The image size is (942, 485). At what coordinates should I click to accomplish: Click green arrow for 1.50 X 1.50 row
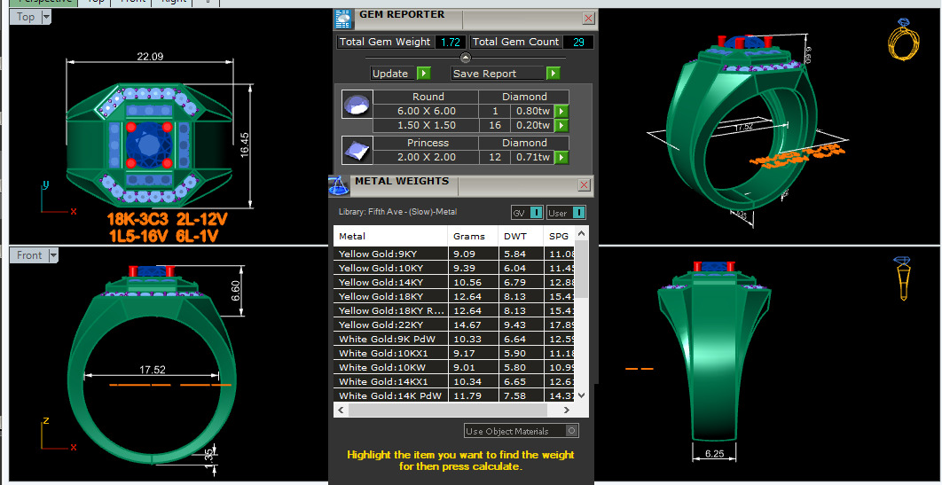pyautogui.click(x=561, y=125)
